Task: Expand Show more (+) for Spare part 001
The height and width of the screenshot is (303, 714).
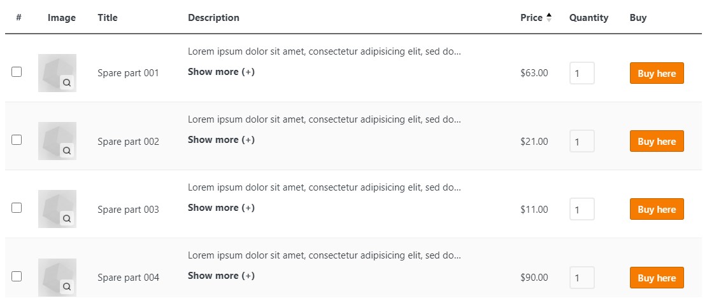Action: click(221, 72)
